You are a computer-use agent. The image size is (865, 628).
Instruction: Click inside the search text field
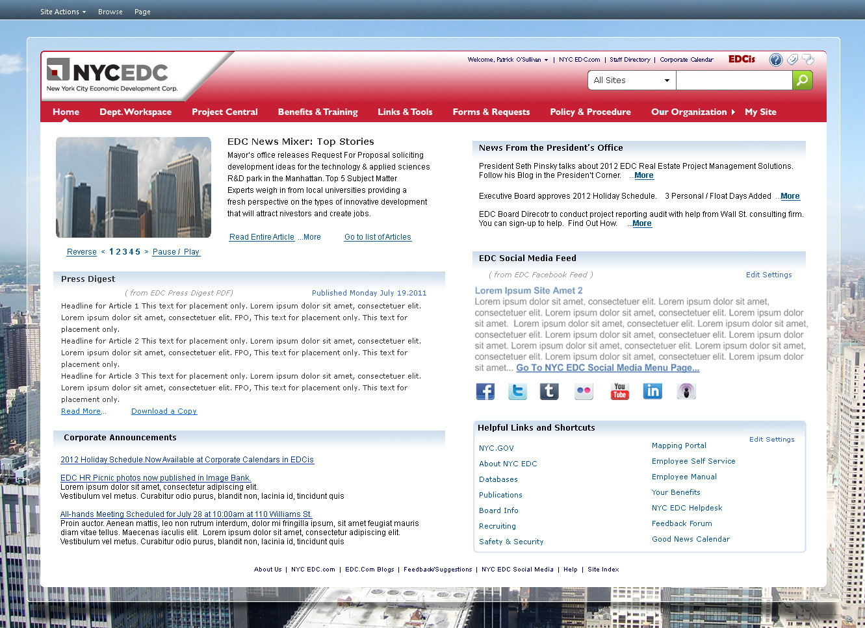(x=734, y=80)
